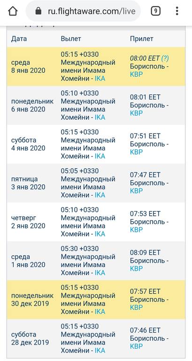Open IKA link in 3 янв 2020 row
The image size is (192, 361).
pos(100,195)
